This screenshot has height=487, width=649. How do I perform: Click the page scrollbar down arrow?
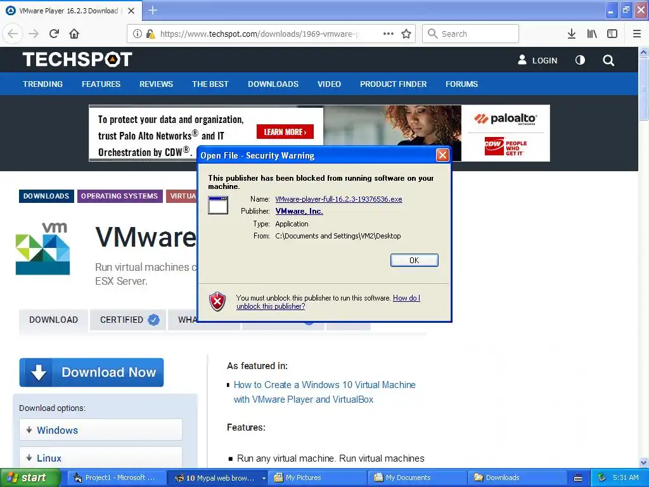tap(644, 462)
